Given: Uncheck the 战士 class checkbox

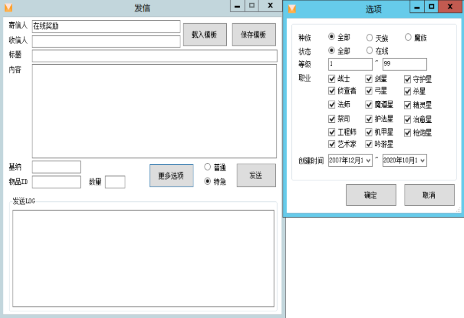Looking at the screenshot, I should pyautogui.click(x=332, y=79).
